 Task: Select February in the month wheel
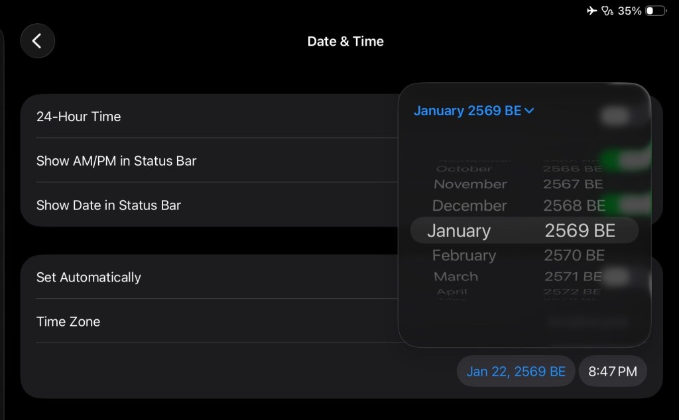[463, 255]
